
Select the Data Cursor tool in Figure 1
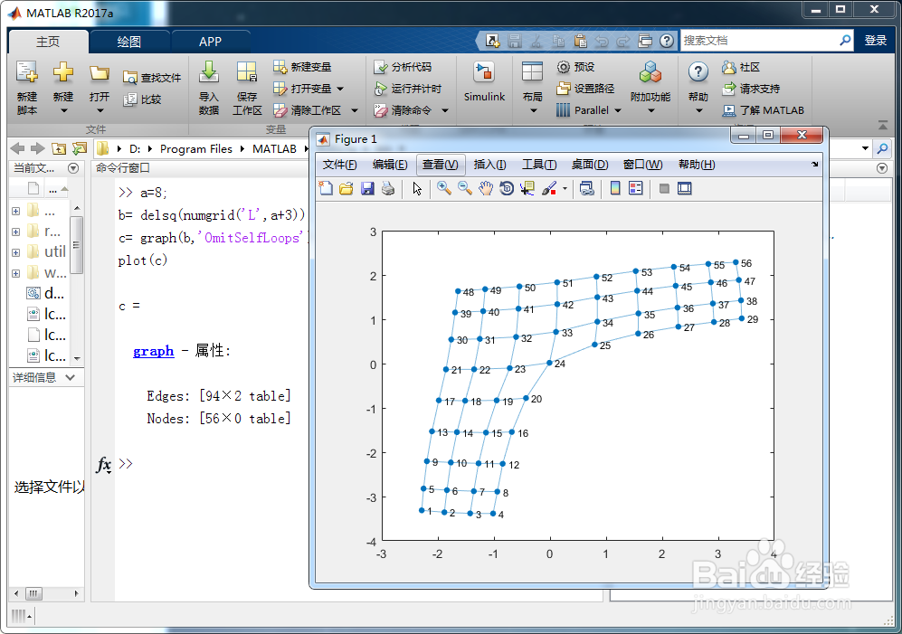click(x=527, y=188)
